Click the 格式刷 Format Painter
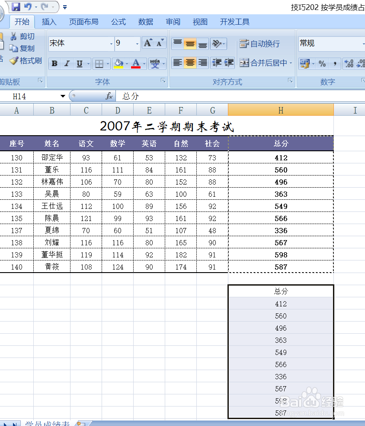This screenshot has width=365, height=426. pyautogui.click(x=25, y=61)
